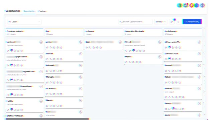Open conversation icon on Samuel card

click(166, 71)
